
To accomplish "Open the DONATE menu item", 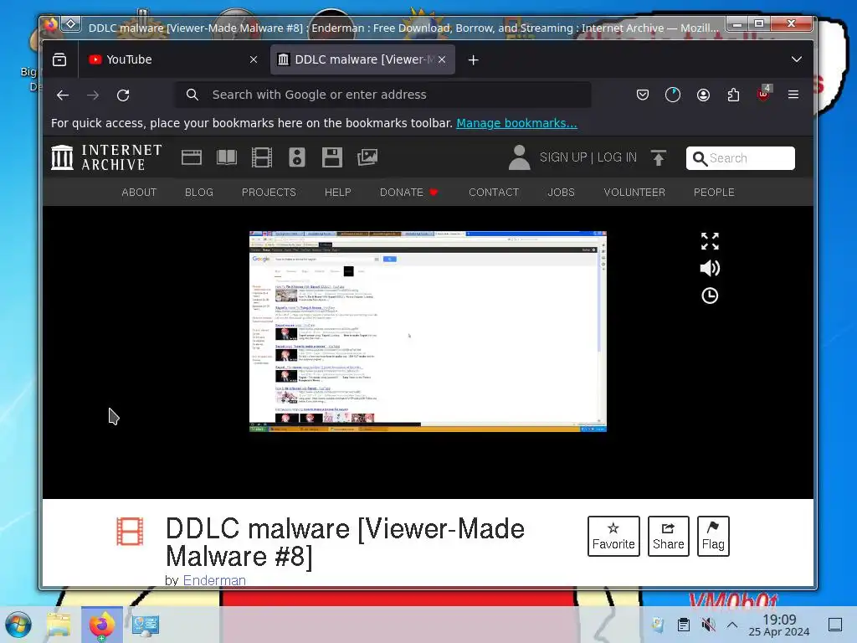I will (408, 193).
